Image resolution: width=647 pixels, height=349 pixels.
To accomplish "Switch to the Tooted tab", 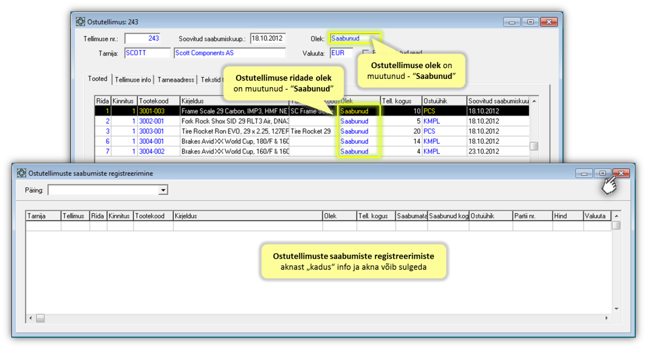I will pos(97,79).
